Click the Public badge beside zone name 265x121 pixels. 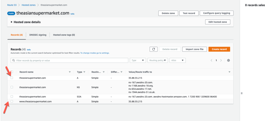coord(11,13)
